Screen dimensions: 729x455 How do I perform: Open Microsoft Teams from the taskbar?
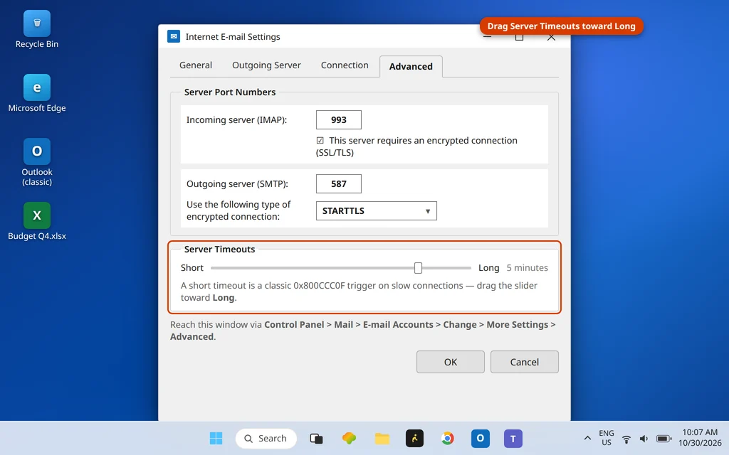(x=513, y=438)
